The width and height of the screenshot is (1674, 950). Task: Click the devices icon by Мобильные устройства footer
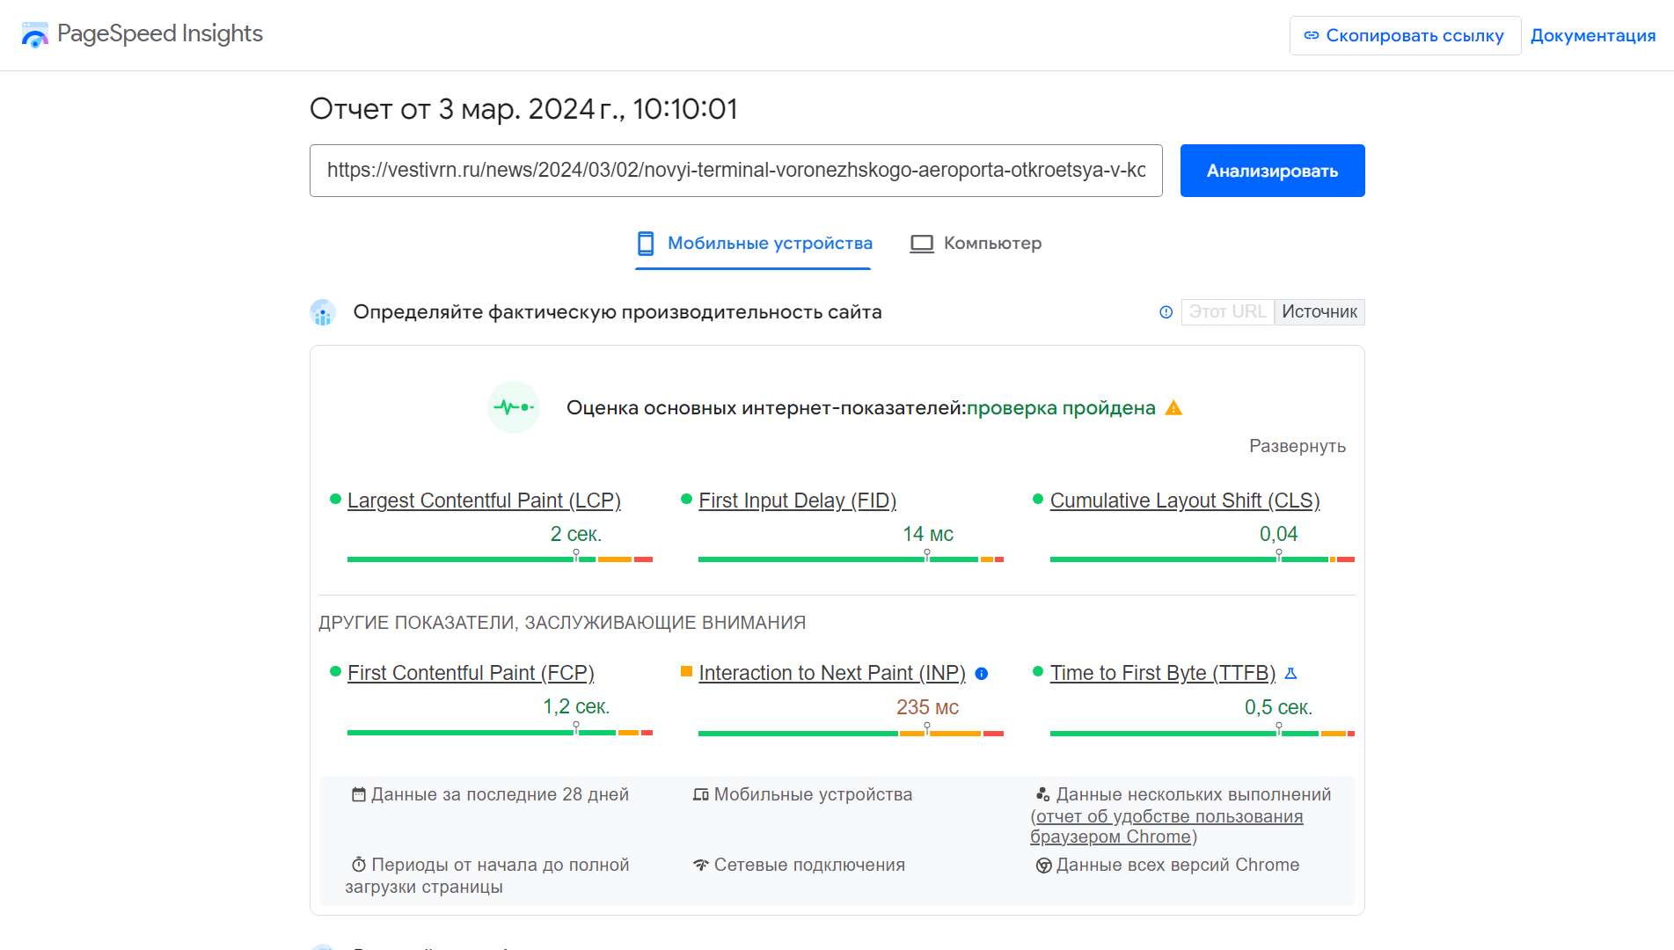point(701,794)
